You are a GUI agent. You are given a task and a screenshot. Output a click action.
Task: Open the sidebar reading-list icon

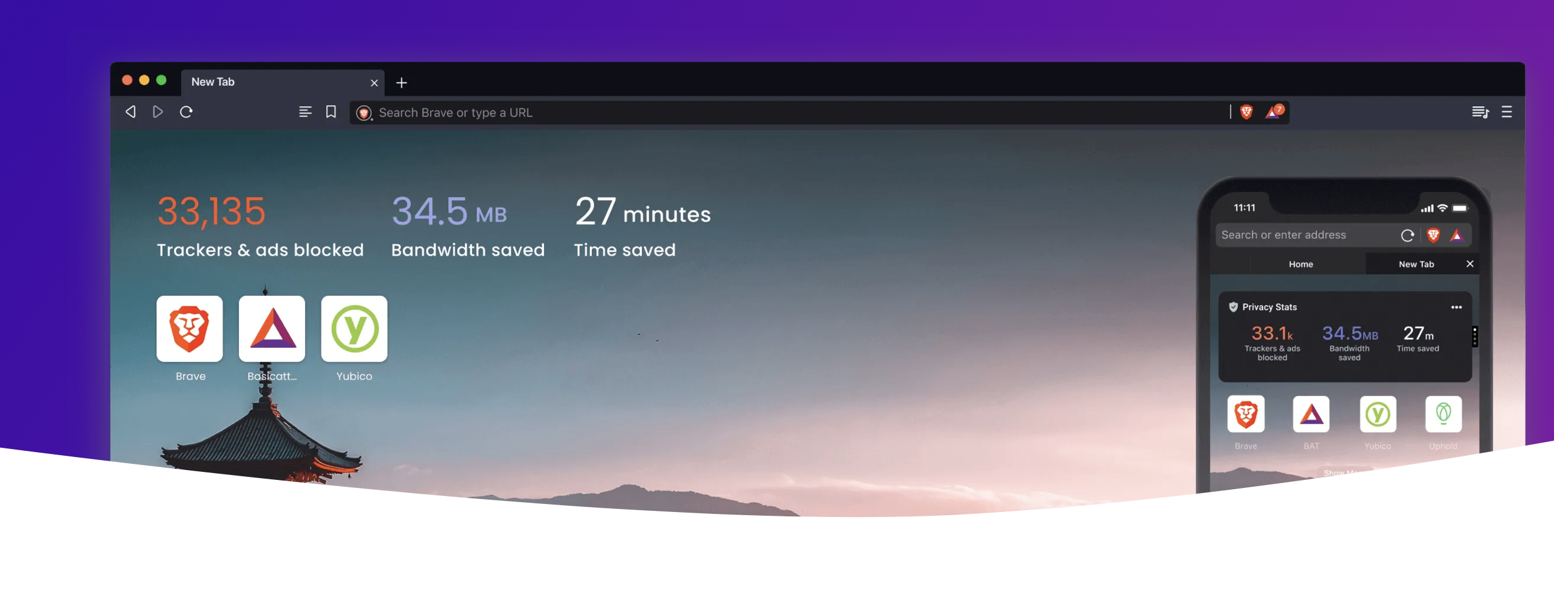(305, 112)
